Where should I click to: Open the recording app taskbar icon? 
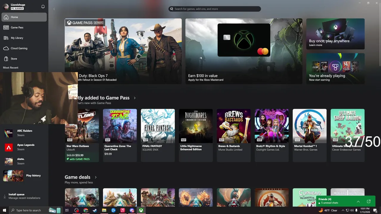(76, 210)
